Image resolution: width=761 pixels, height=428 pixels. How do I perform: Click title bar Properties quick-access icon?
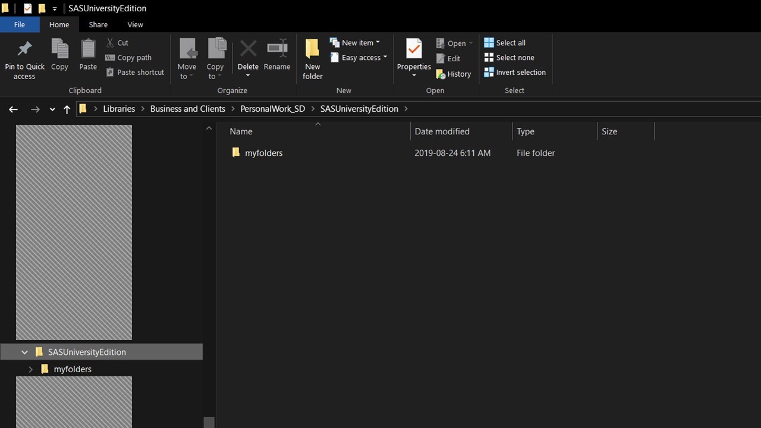pyautogui.click(x=27, y=8)
